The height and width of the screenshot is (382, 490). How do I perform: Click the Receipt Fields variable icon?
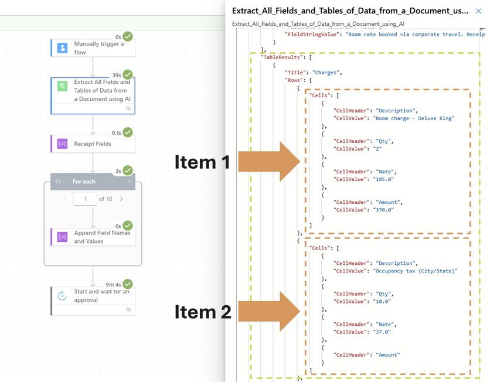62,144
